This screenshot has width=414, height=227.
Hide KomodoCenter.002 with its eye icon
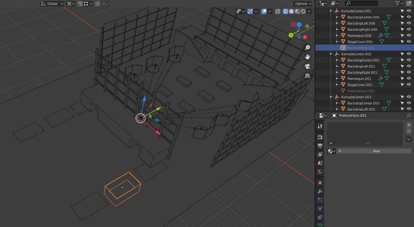click(409, 54)
